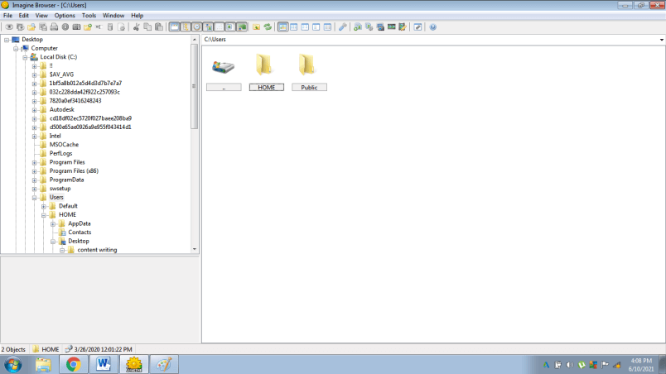Viewport: 666px width, 374px height.
Task: Click the rename toolbar icon
Action: (99, 27)
